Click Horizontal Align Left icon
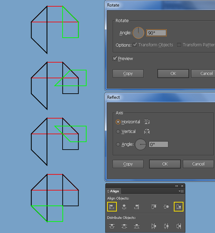 point(112,207)
